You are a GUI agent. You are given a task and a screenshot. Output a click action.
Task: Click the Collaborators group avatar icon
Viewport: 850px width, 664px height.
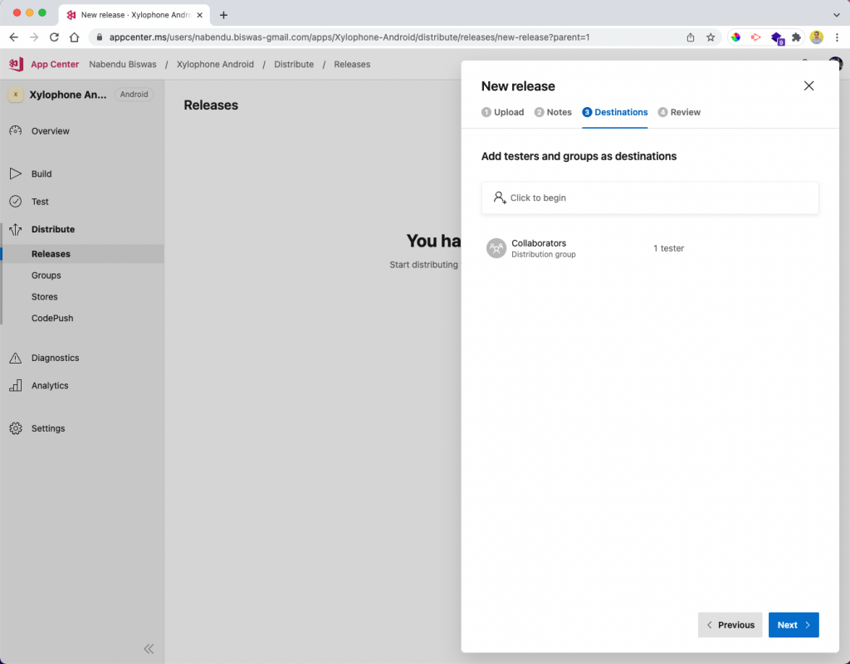[496, 248]
